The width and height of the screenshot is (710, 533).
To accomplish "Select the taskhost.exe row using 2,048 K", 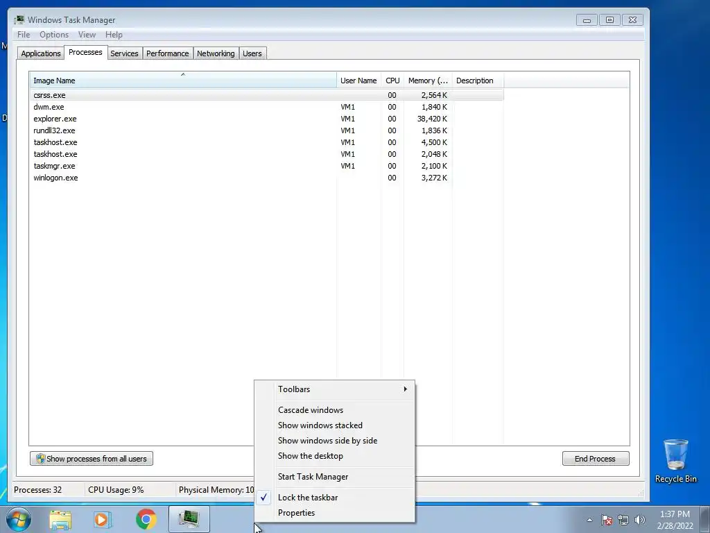I will (267, 154).
